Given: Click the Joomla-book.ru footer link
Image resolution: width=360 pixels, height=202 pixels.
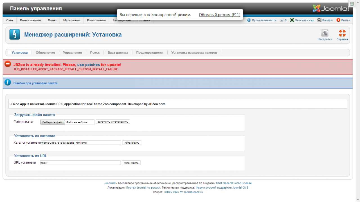Looking at the screenshot, I should [193, 192].
